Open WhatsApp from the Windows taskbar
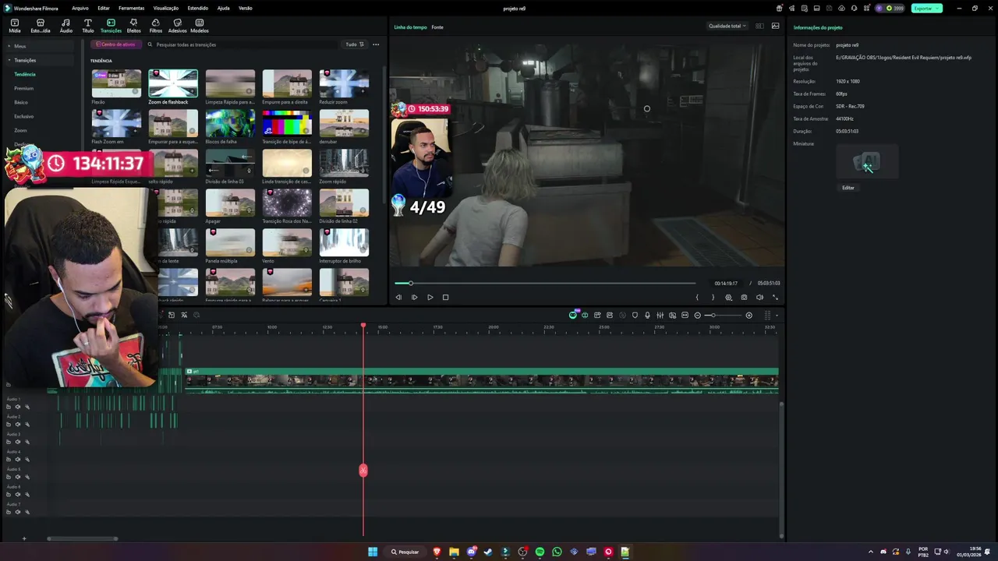The height and width of the screenshot is (561, 998). click(x=557, y=552)
